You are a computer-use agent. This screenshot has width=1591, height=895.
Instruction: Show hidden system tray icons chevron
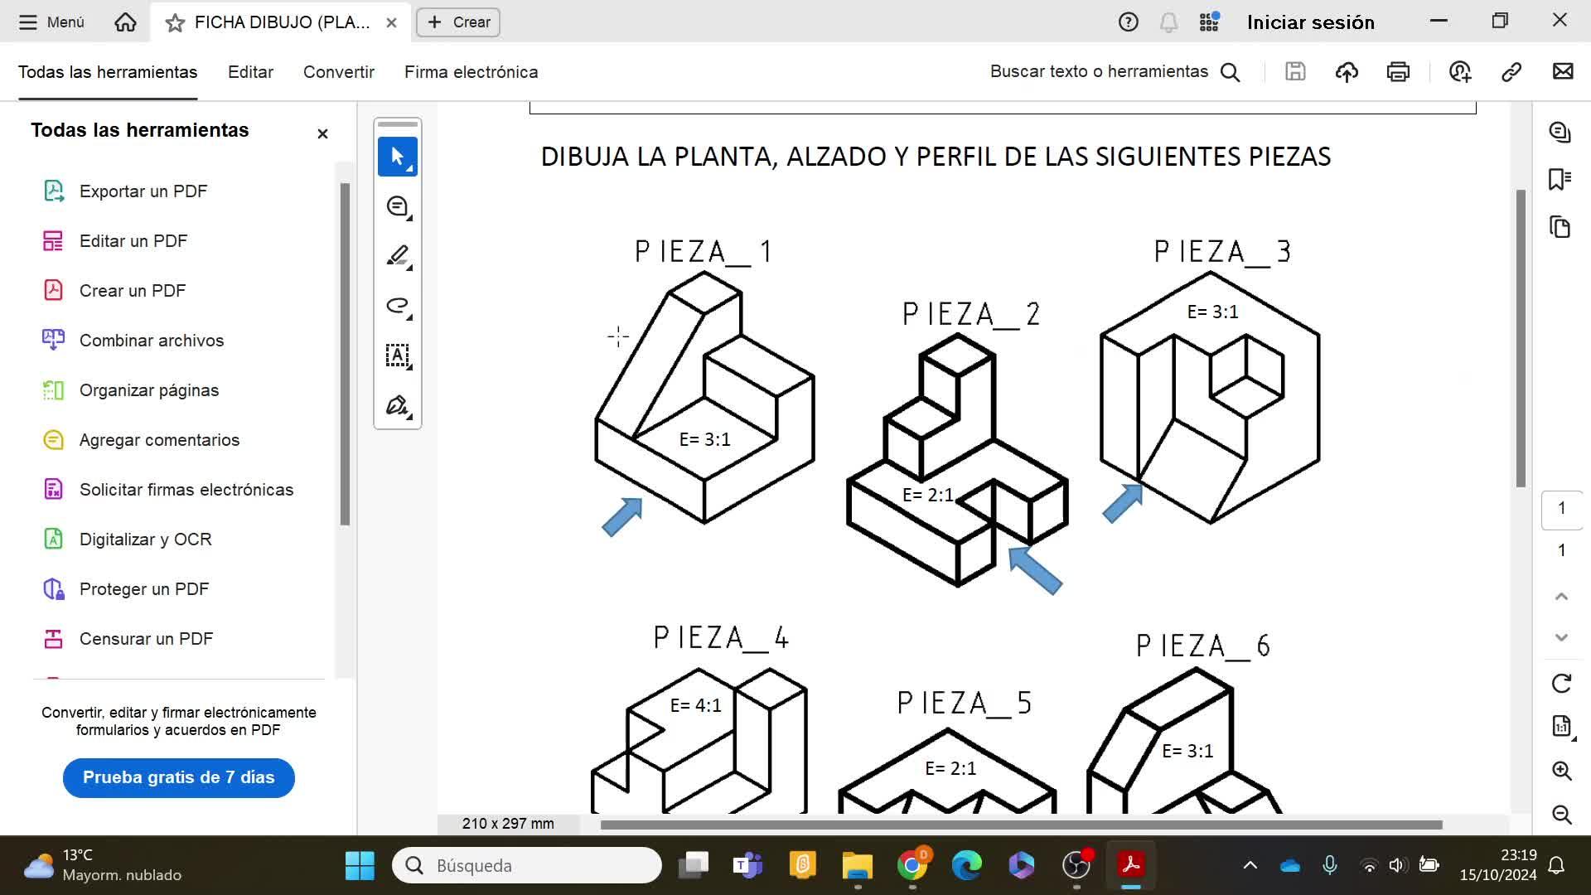1250,865
